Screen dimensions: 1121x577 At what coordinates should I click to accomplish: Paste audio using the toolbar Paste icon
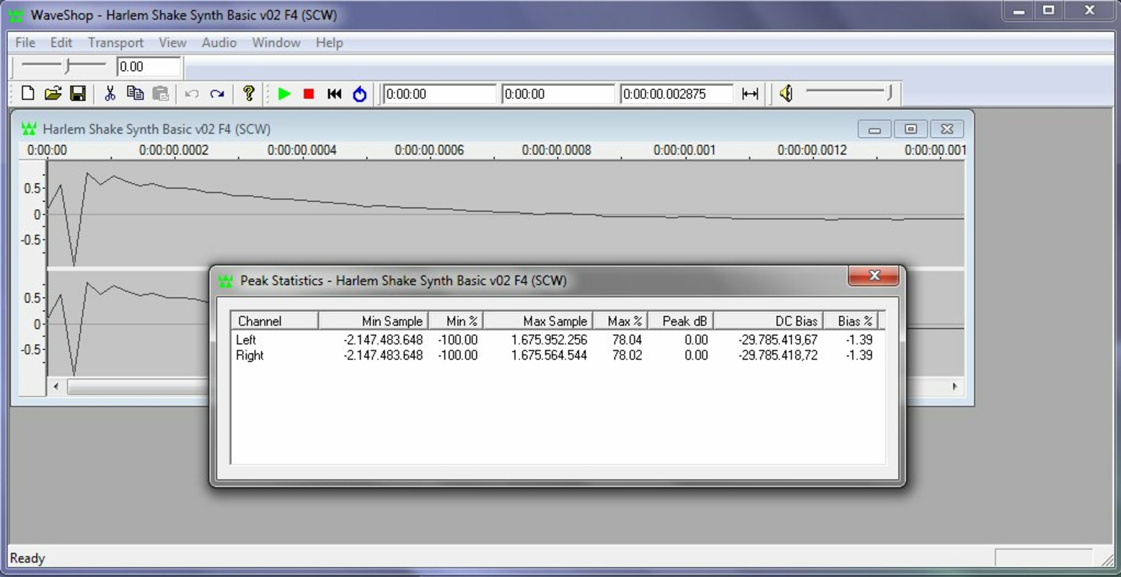point(160,93)
